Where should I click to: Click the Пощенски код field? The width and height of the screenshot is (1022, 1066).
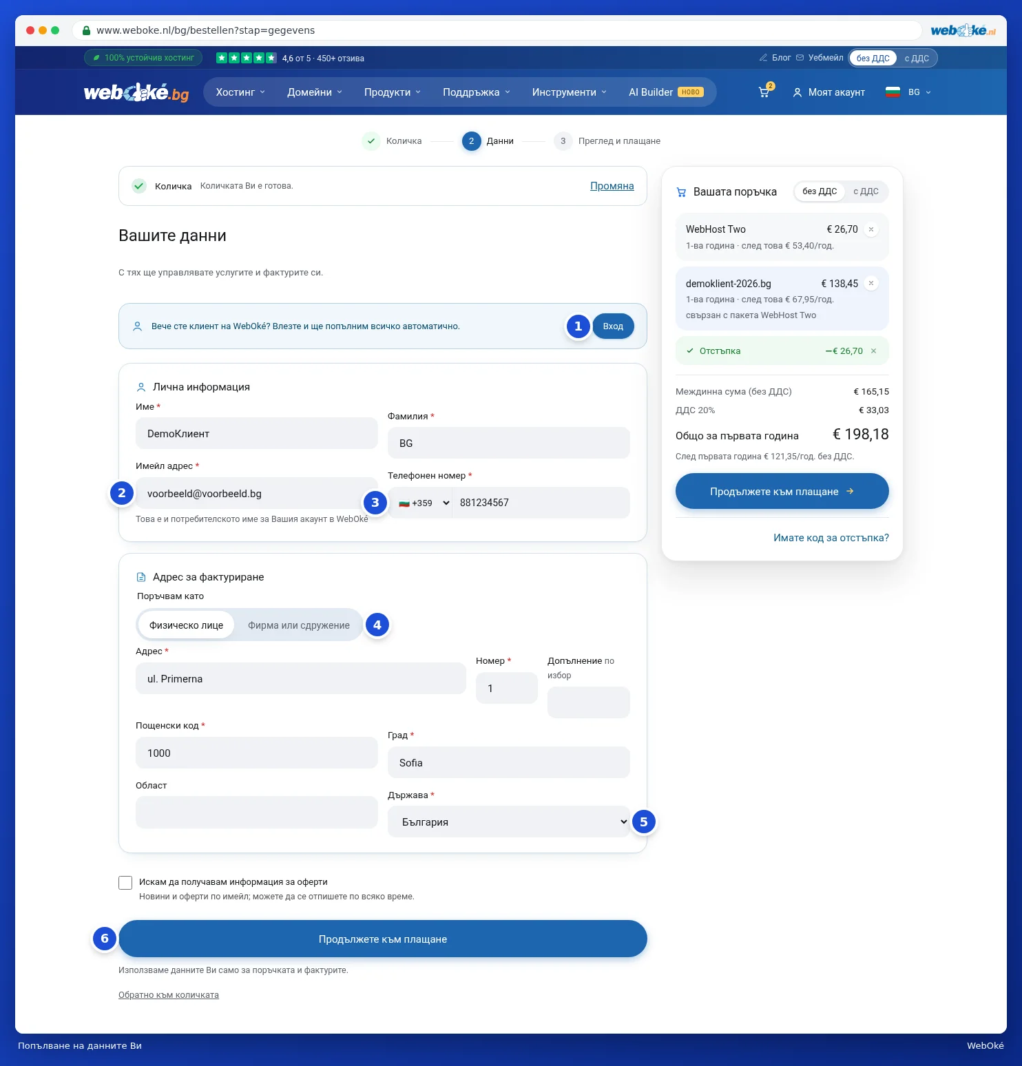coord(257,753)
